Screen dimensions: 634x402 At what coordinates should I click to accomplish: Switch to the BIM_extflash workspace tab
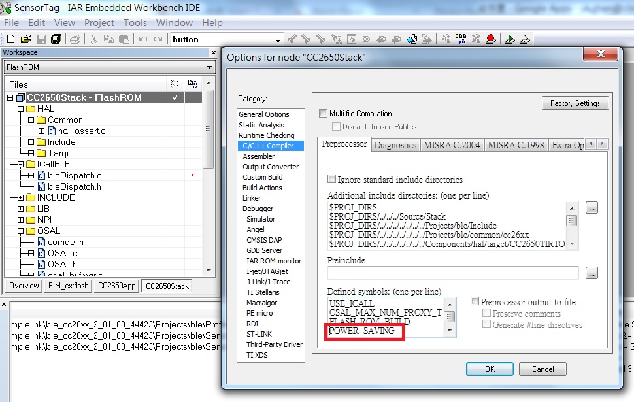69,286
